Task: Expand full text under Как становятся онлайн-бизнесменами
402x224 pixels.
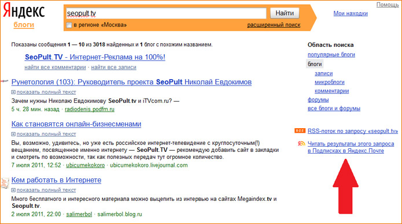Action: 43,134
